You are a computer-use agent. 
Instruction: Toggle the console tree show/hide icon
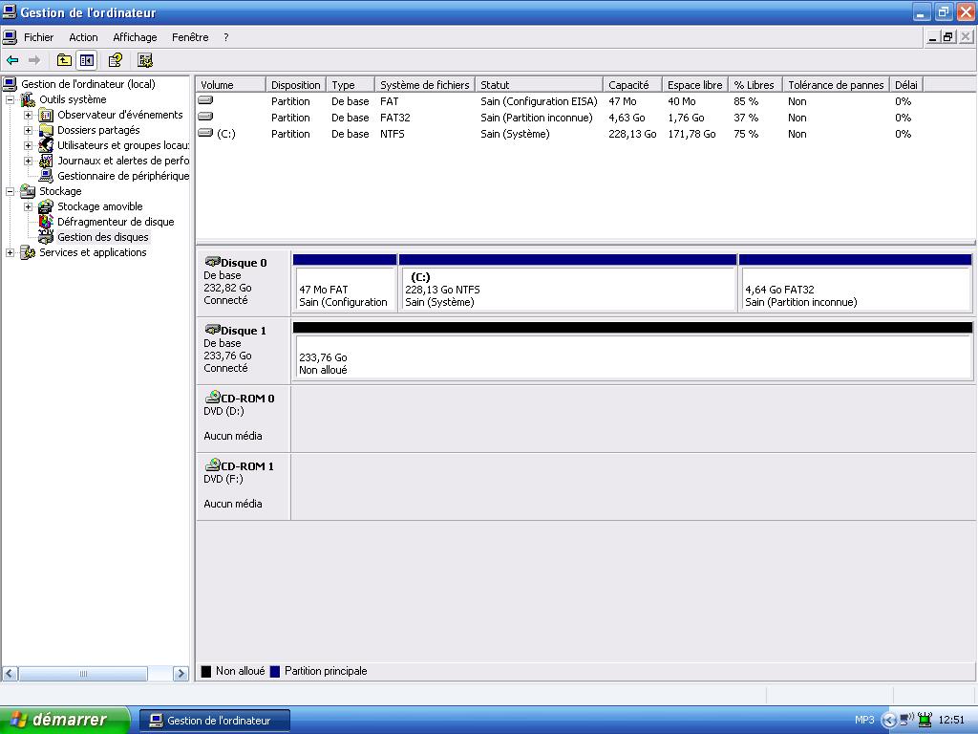click(x=86, y=60)
